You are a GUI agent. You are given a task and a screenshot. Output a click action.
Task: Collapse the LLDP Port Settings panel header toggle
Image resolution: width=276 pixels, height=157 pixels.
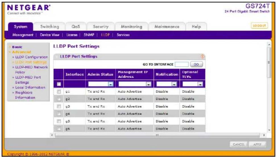tap(57, 57)
